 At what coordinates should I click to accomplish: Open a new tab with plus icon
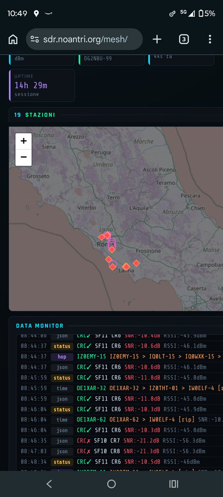point(157,39)
